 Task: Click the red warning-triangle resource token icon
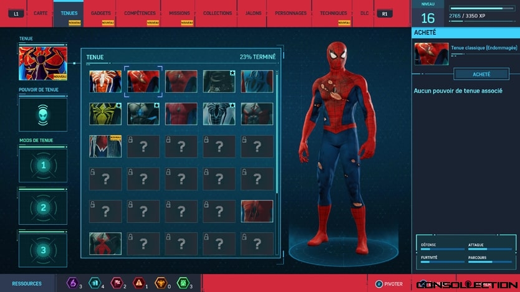pyautogui.click(x=138, y=283)
